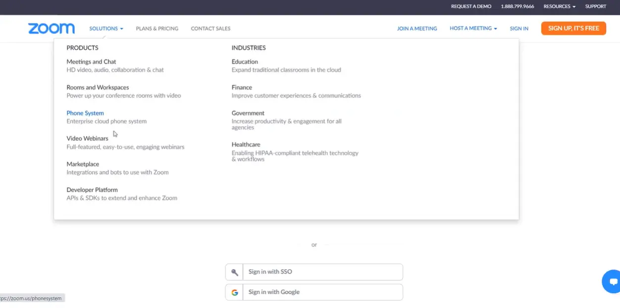This screenshot has height=308, width=620.
Task: Open the chat bubble help widget
Action: [613, 282]
